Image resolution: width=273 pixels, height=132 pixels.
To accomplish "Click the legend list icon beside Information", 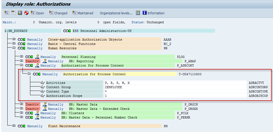I will pyautogui.click(x=138, y=13).
